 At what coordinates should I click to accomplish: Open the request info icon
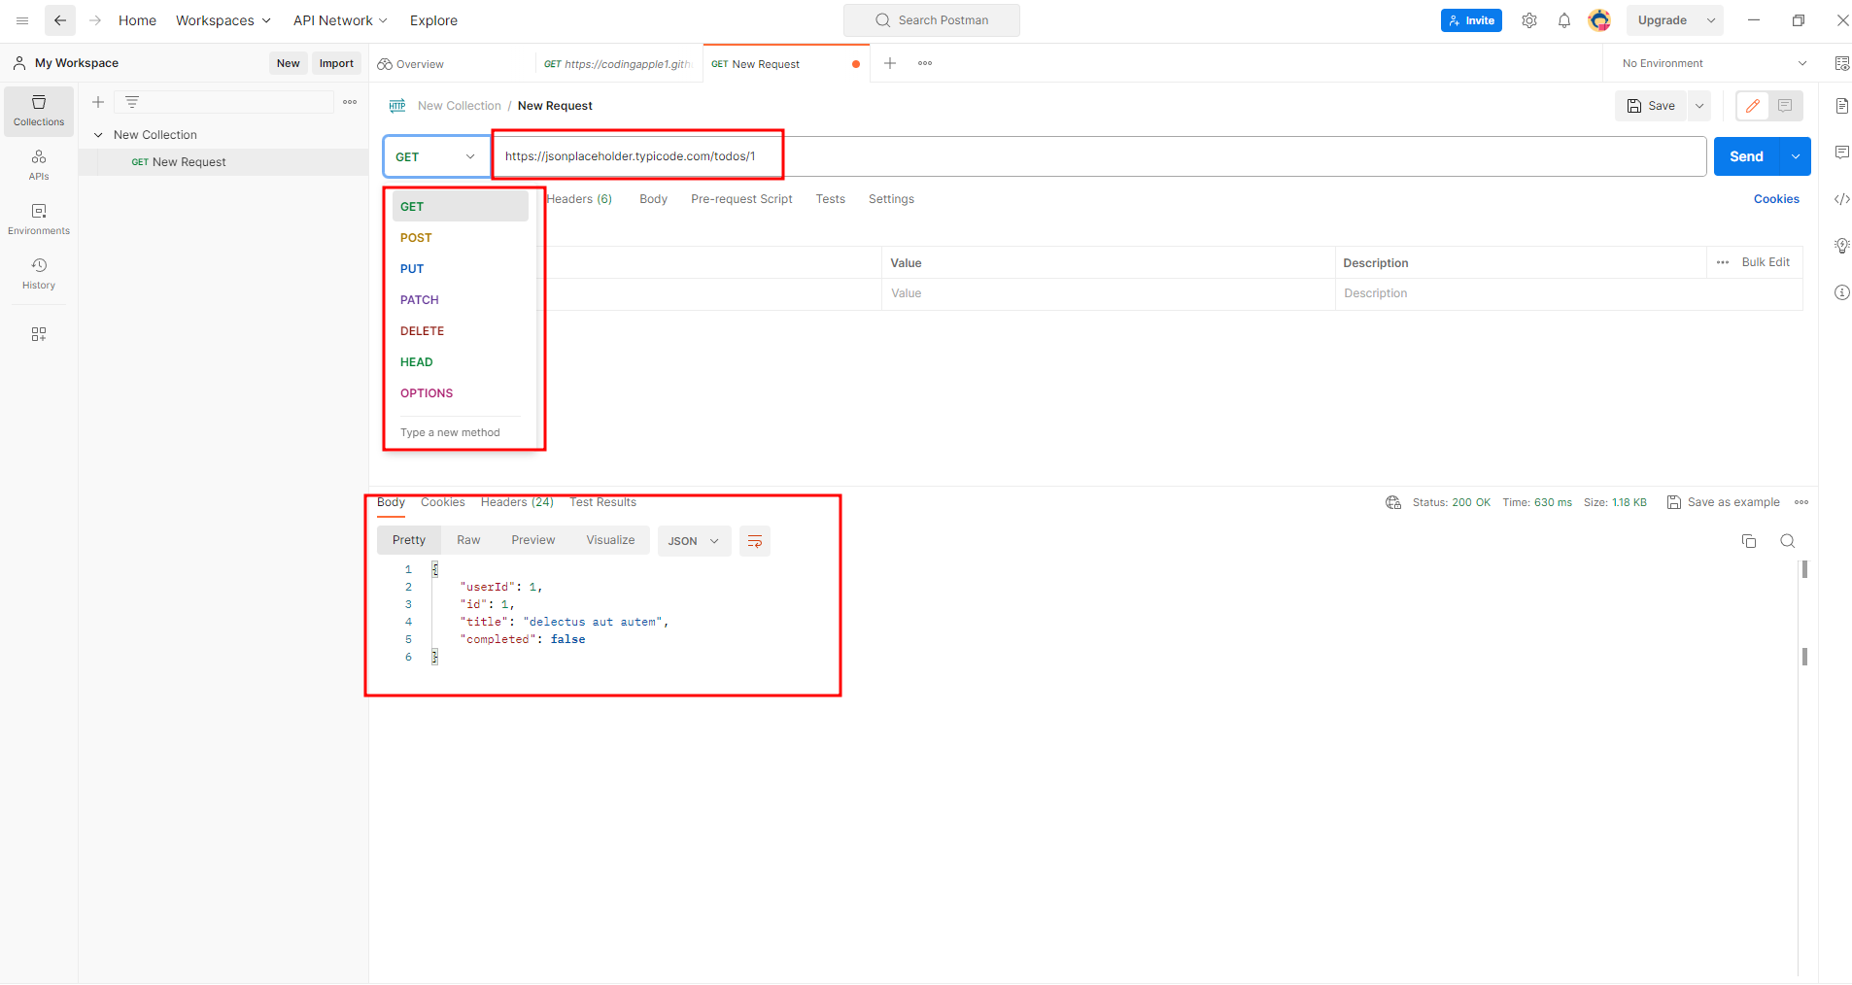[x=1842, y=292]
